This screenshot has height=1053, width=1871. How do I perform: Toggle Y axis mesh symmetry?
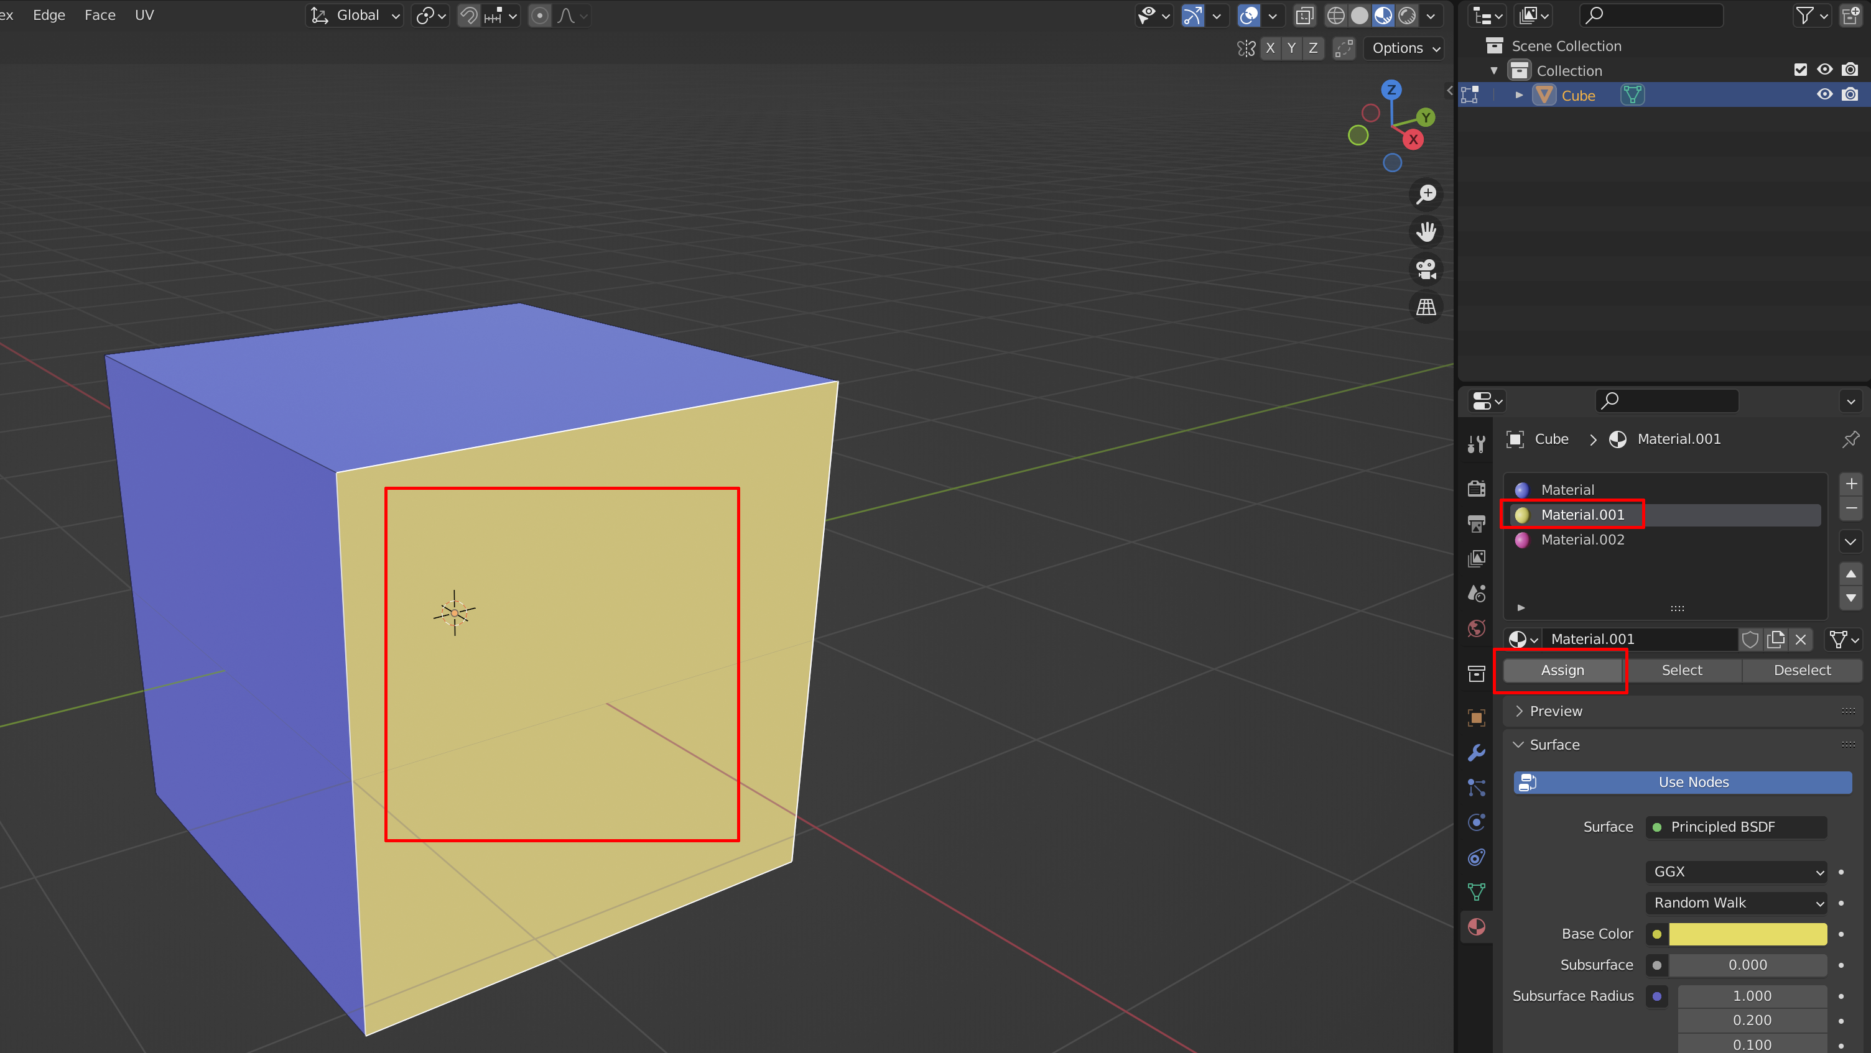[x=1291, y=48]
